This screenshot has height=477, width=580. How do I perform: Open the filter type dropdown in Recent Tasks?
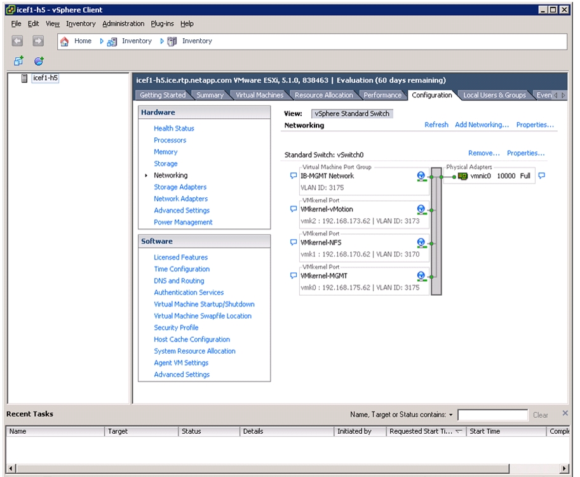click(451, 415)
